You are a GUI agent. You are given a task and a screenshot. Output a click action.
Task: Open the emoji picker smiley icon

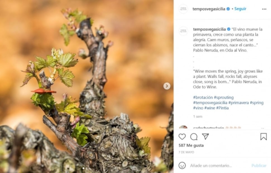(x=182, y=165)
